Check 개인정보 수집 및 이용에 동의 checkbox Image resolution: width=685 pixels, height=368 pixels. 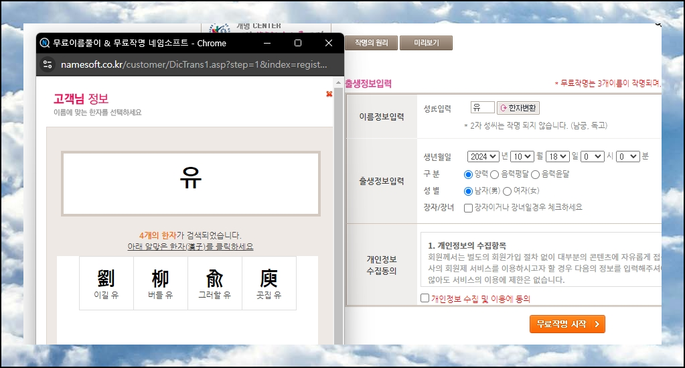pyautogui.click(x=425, y=298)
